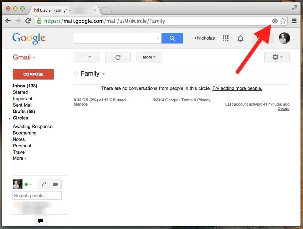Select the Circles label
The height and width of the screenshot is (229, 303).
(20, 118)
